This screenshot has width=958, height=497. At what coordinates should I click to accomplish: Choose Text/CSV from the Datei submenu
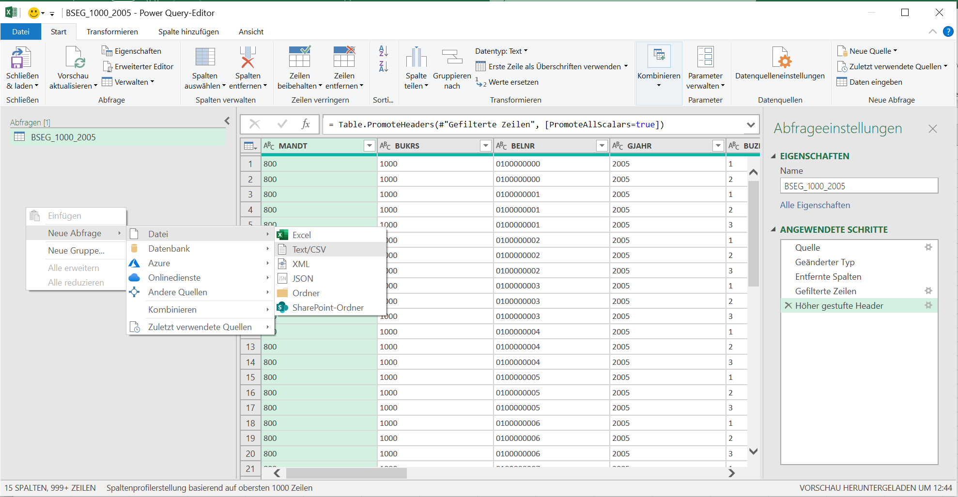click(x=309, y=249)
